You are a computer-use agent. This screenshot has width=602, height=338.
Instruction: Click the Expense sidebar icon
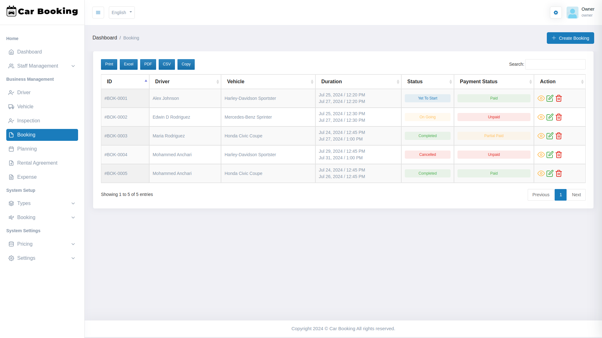(x=11, y=177)
